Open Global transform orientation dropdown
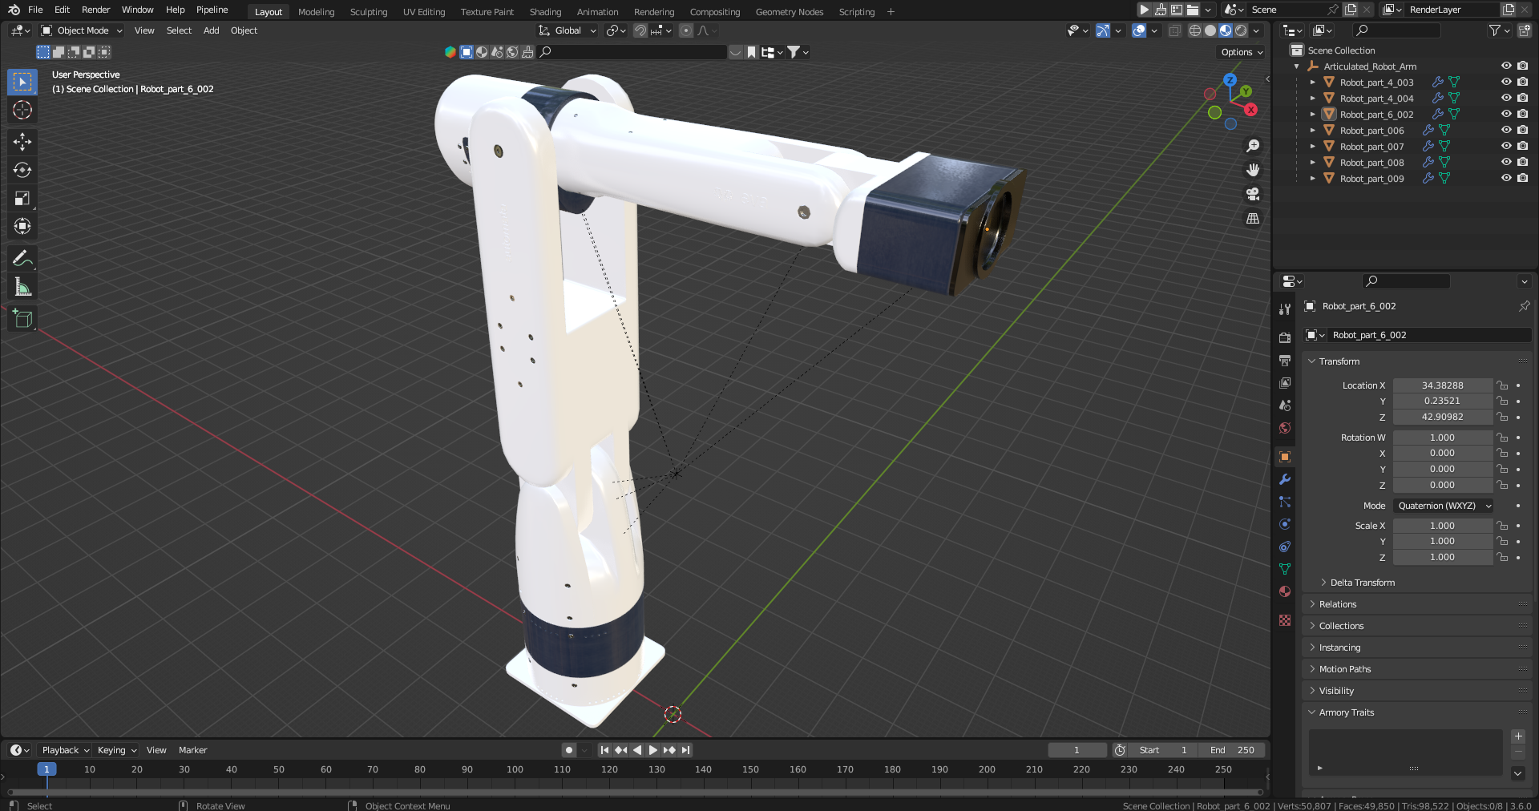Image resolution: width=1539 pixels, height=811 pixels. click(x=568, y=30)
